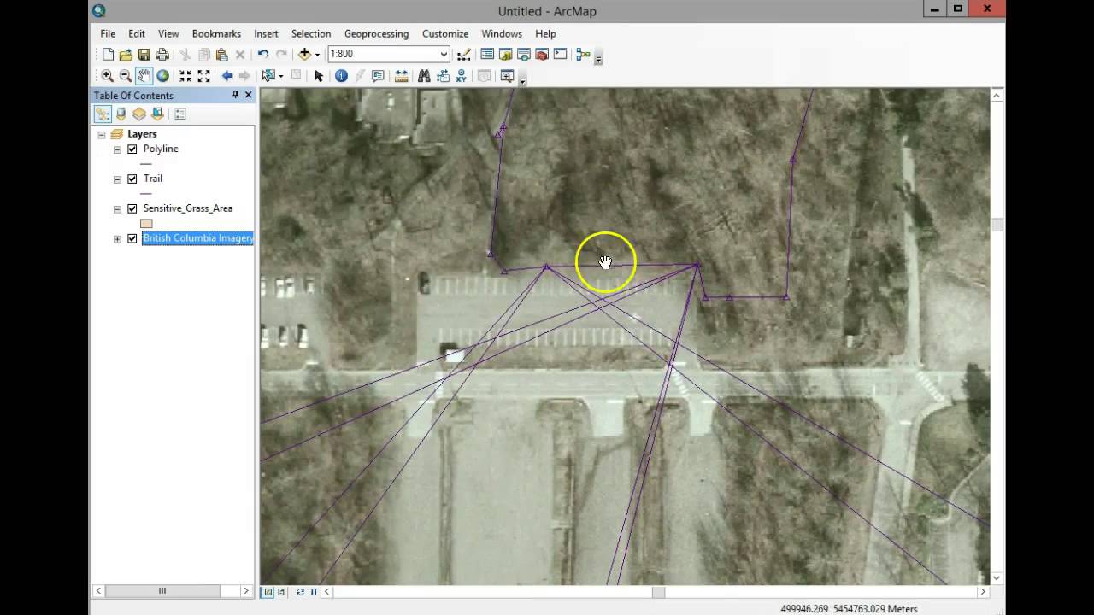Screen dimensions: 1094x615
Task: Select the Zoom In tool
Action: pyautogui.click(x=107, y=76)
